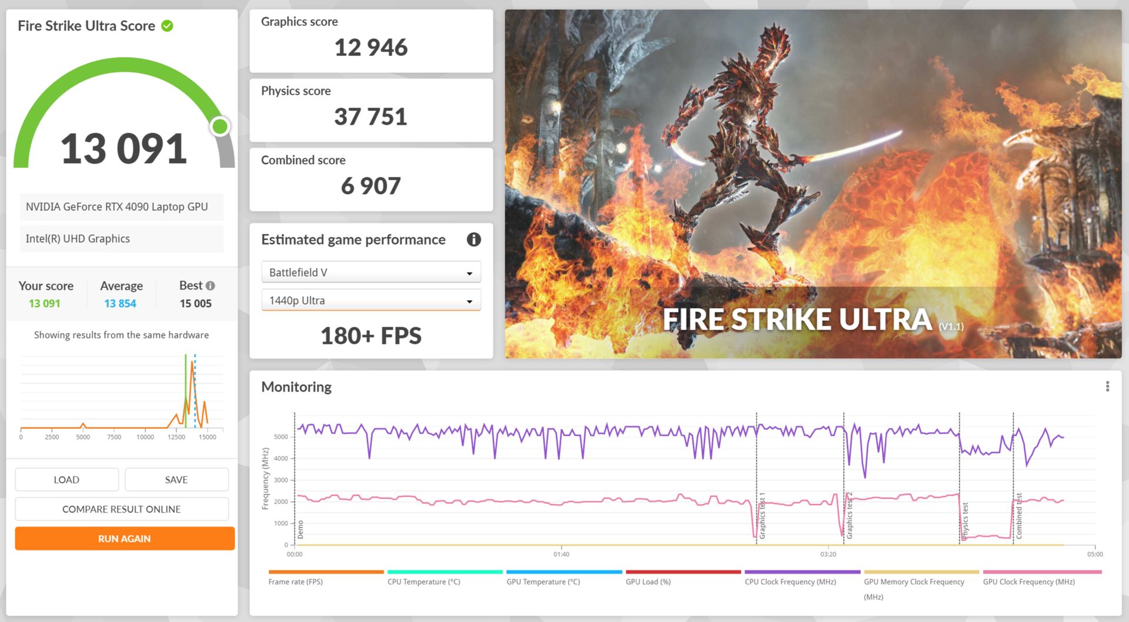Click the Fire Strike Ultra banner image
The width and height of the screenshot is (1129, 622).
813,184
